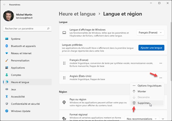Select Monter in the context menu
The height and width of the screenshot is (121, 172).
[x=147, y=91]
